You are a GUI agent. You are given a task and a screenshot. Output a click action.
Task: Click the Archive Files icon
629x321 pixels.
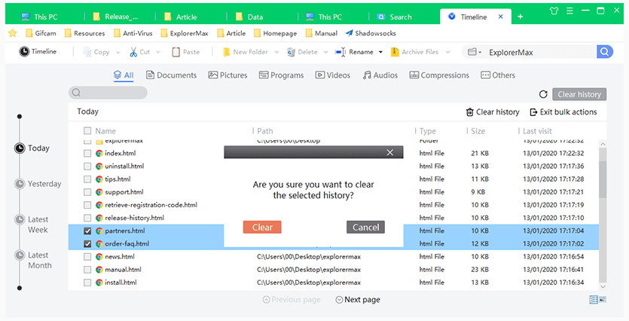click(395, 52)
